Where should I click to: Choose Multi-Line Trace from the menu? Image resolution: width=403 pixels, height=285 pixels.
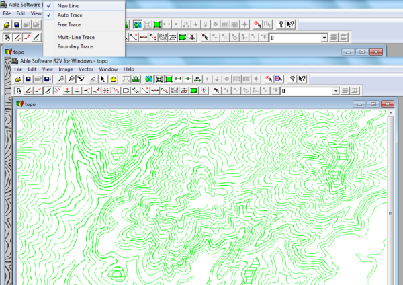point(75,37)
